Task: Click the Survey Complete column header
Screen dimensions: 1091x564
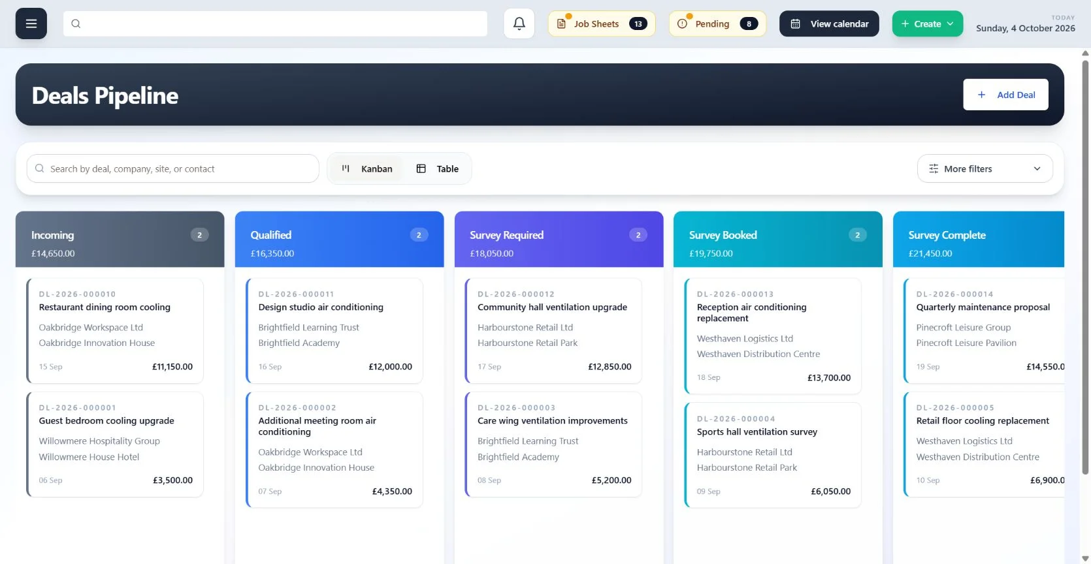Action: 979,239
